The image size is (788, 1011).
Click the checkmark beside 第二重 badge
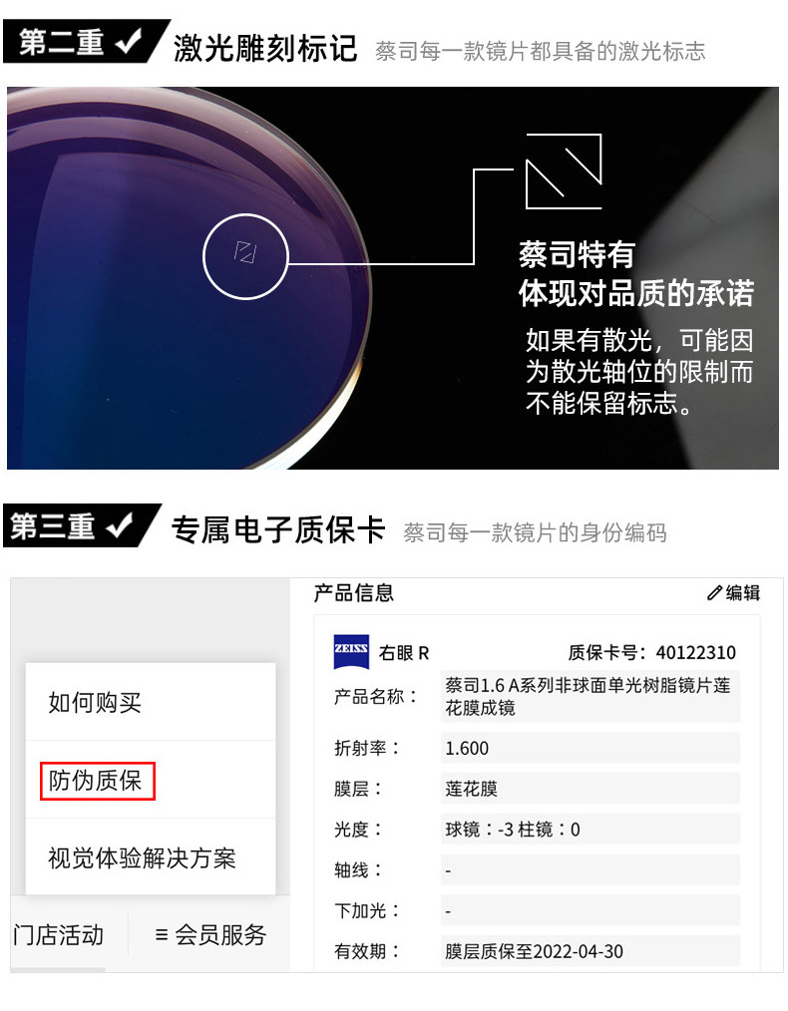coord(129,42)
